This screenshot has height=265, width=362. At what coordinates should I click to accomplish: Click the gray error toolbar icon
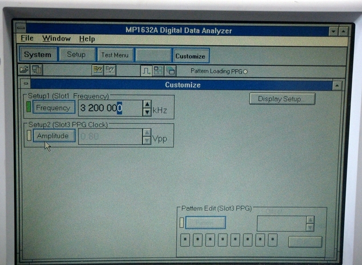pos(110,70)
